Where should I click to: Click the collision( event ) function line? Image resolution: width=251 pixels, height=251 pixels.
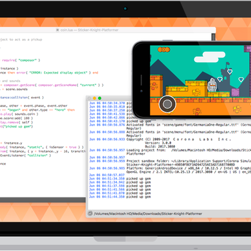click(22, 97)
